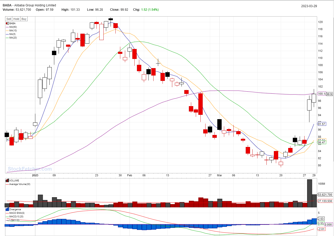This screenshot has width=334, height=236.
Task: Click the 100M volume axis label
Action: (321, 184)
